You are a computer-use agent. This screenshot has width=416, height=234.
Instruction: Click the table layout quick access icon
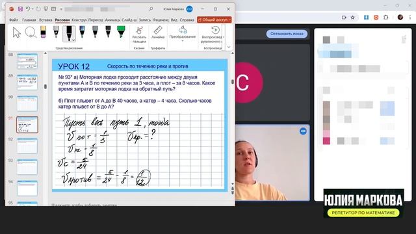(x=53, y=9)
